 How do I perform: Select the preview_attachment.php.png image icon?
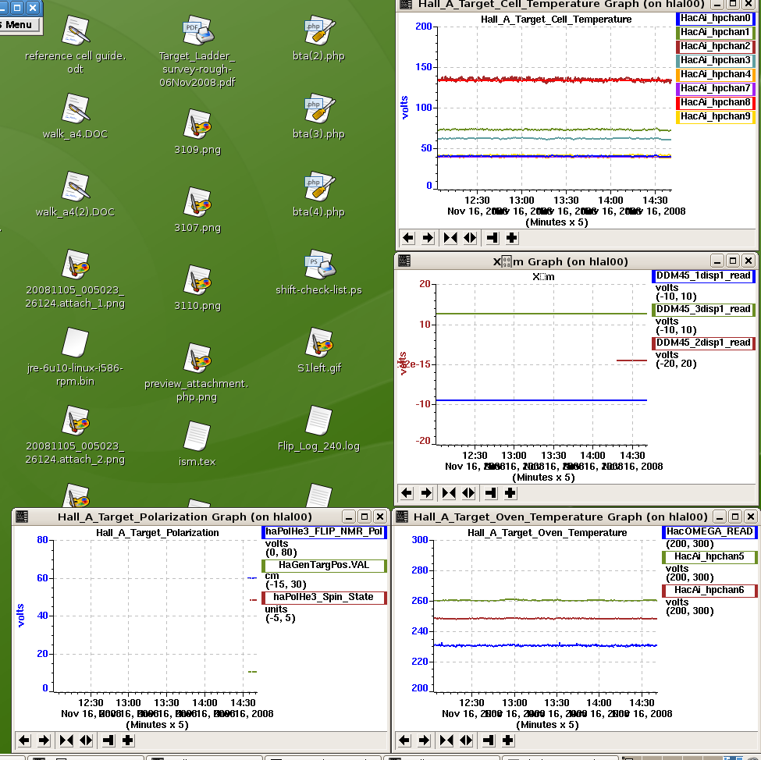click(x=197, y=358)
